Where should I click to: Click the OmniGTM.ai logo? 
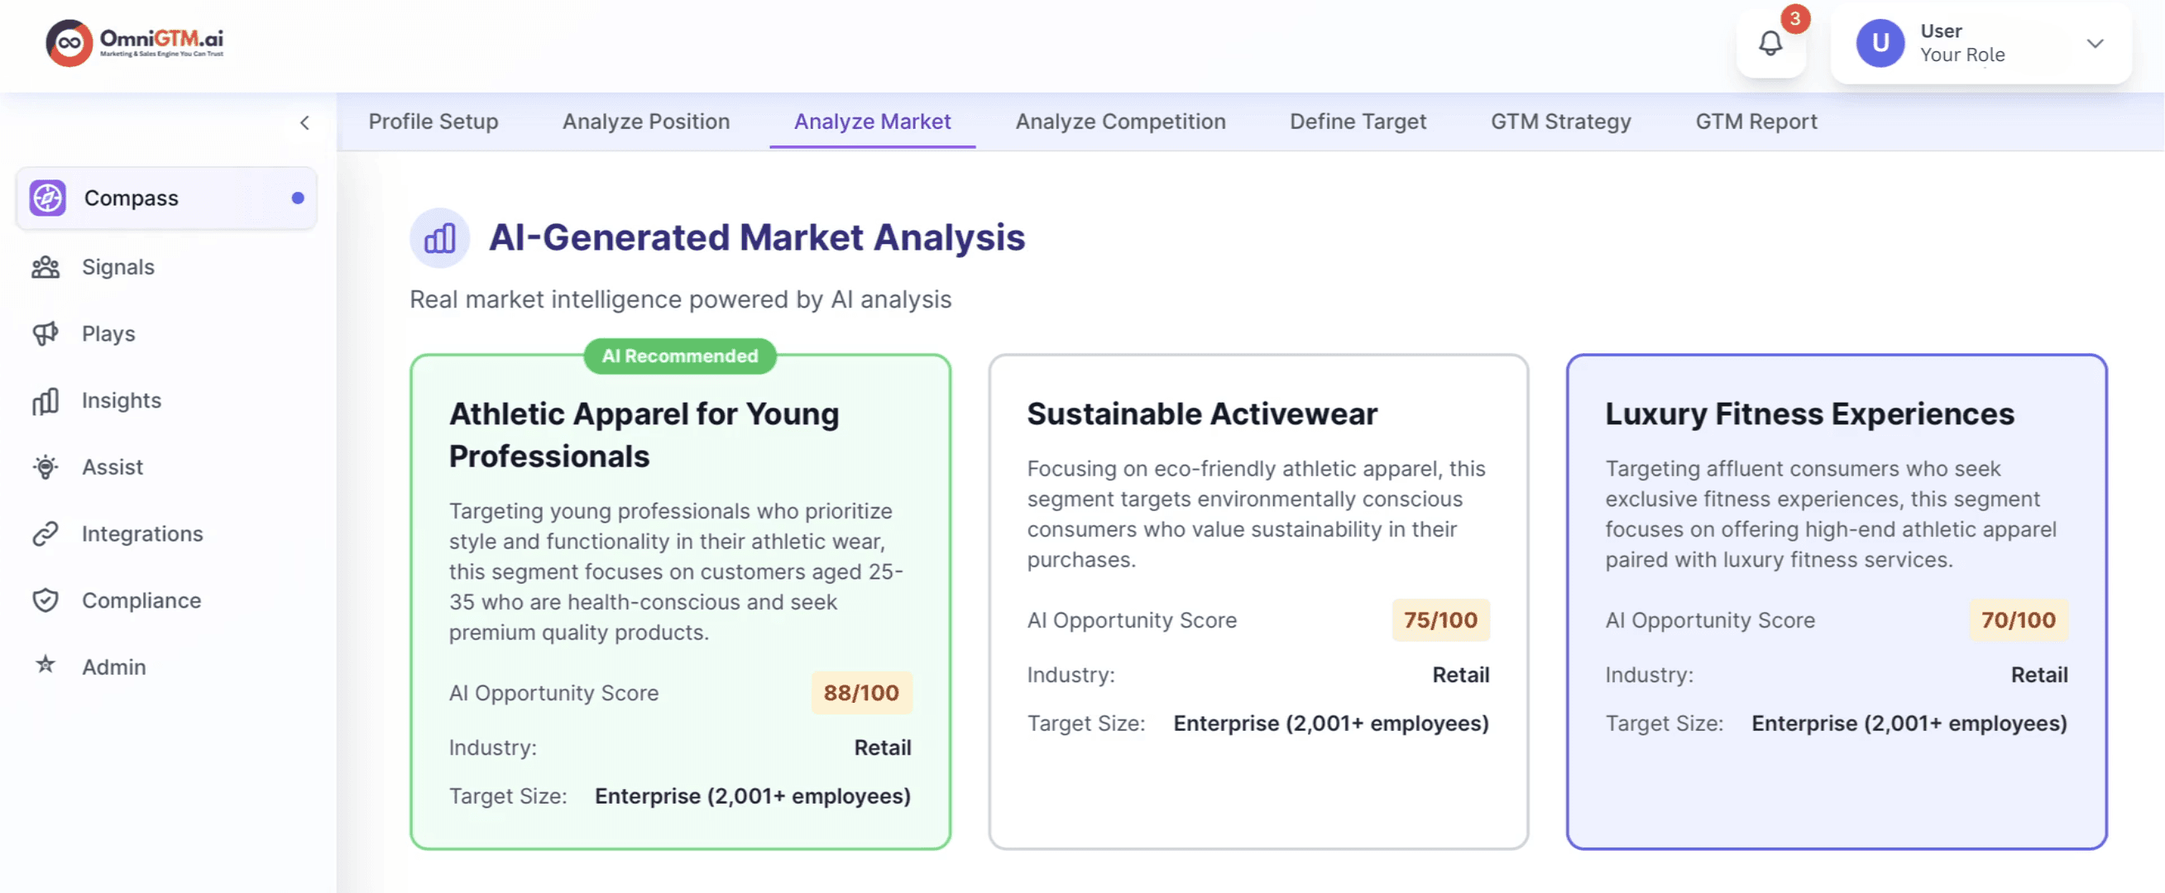pos(135,42)
